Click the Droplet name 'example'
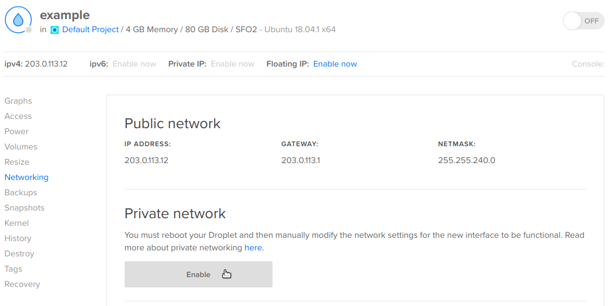Screen dimensions: 609x306 (65, 15)
